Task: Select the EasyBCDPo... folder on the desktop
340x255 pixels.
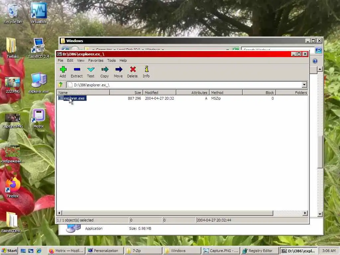Action: pos(12,222)
